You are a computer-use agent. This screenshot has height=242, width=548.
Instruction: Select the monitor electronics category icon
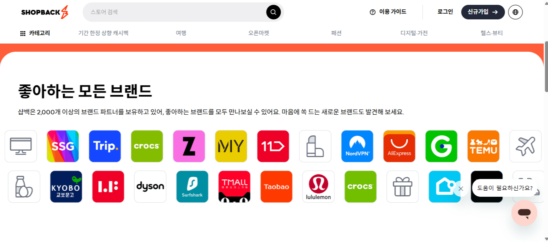click(x=21, y=146)
